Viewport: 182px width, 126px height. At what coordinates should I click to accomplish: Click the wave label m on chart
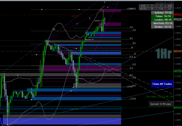tap(54, 29)
